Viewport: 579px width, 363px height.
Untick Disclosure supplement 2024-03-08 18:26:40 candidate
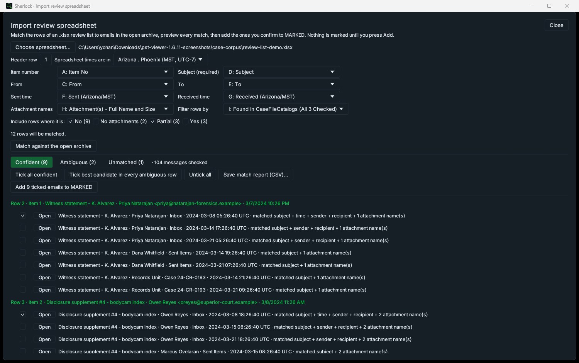[23, 315]
